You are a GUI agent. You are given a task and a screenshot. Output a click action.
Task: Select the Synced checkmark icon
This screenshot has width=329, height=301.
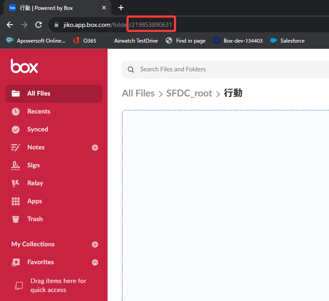coord(16,129)
